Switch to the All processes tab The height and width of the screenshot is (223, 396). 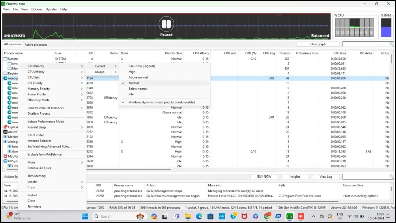[x=13, y=44]
